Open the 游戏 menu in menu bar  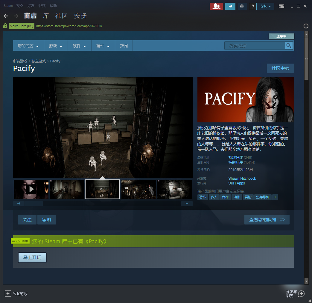42,6
